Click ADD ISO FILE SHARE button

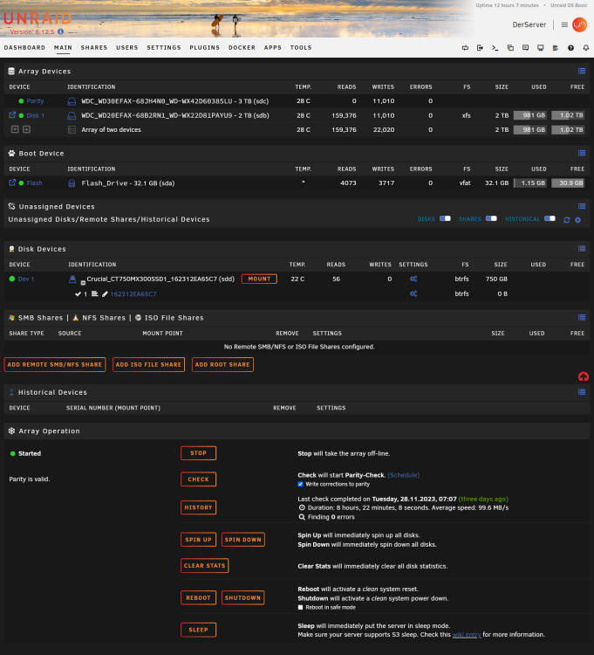click(x=148, y=365)
